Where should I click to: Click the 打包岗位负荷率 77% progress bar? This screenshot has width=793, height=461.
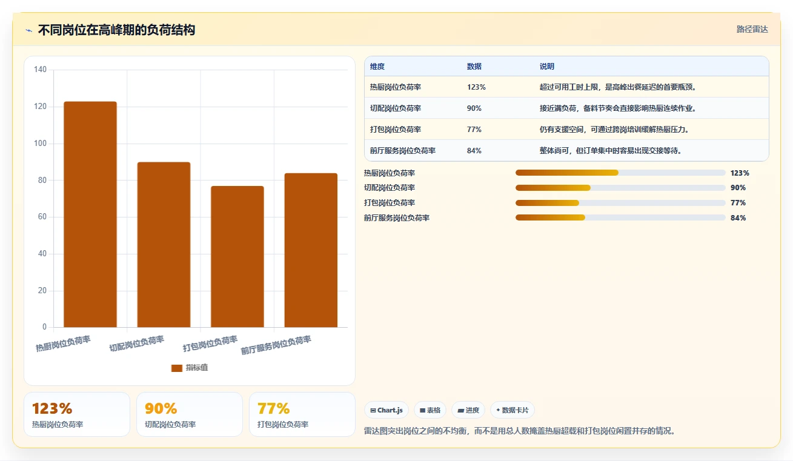tap(620, 203)
